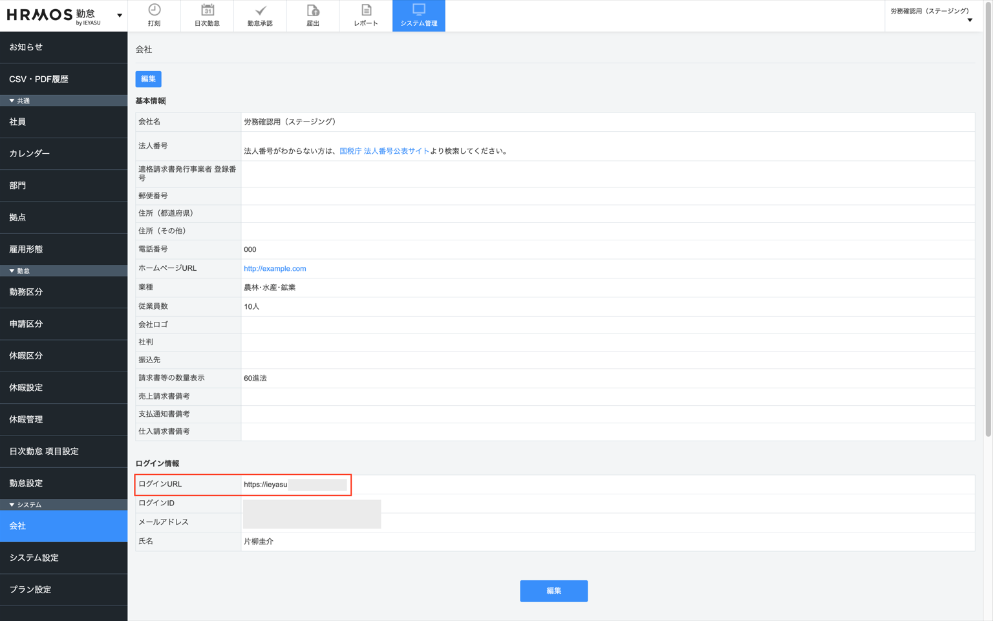
Task: Collapse the 共通 sidebar section
Action: (12, 101)
